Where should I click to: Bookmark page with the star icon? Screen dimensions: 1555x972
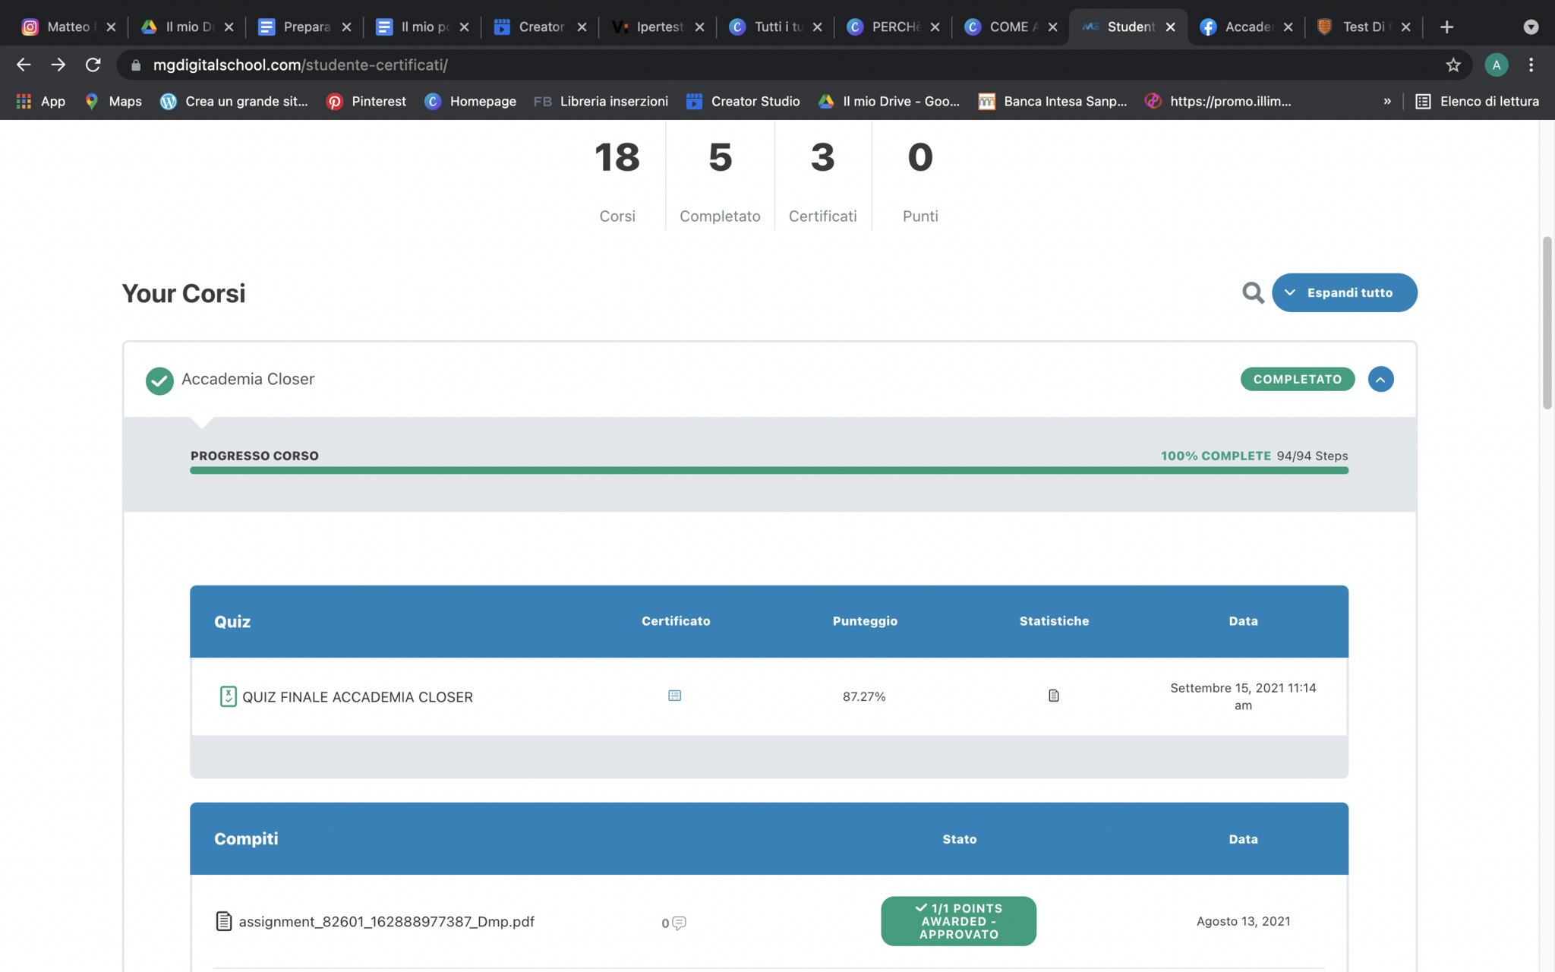coord(1452,65)
